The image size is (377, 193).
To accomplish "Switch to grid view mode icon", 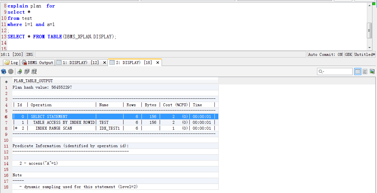I will (x=358, y=71).
